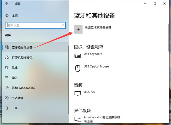The image size is (171, 125).
Task: Click the USB drive icon in sidebar
Action: click(x=7, y=108)
